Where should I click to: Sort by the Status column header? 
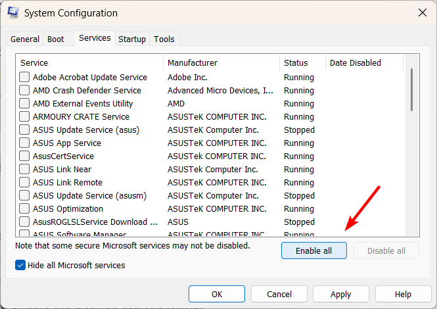(x=302, y=62)
